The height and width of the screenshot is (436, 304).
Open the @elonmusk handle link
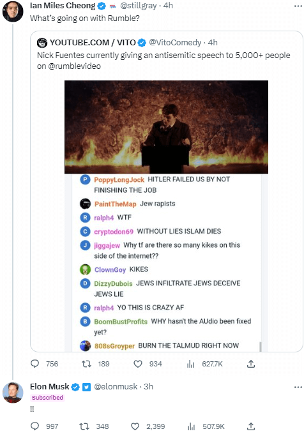[116, 386]
